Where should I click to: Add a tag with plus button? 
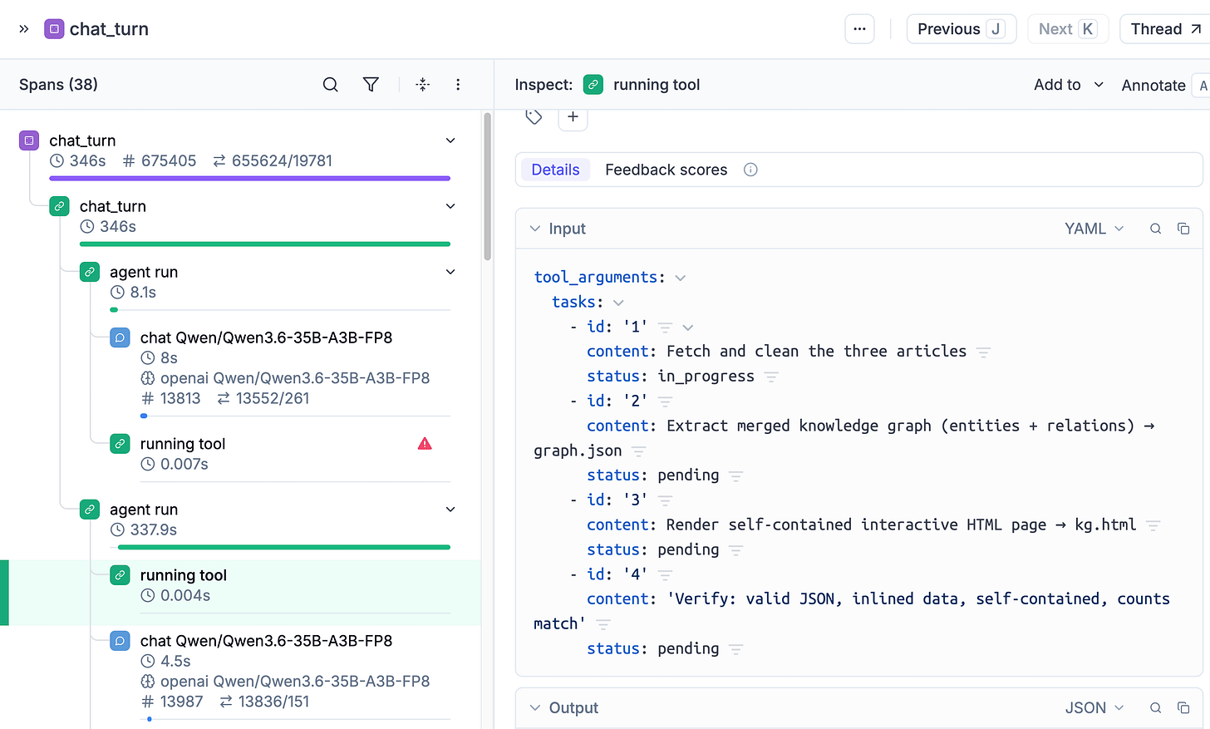pyautogui.click(x=573, y=117)
